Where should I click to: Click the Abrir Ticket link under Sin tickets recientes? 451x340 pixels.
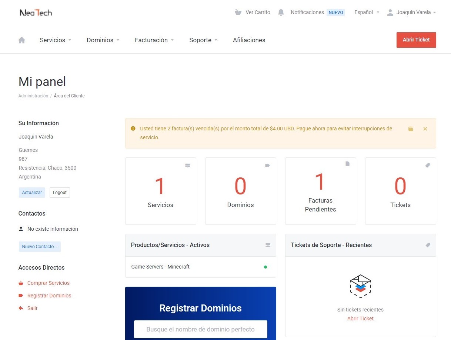[361, 319]
